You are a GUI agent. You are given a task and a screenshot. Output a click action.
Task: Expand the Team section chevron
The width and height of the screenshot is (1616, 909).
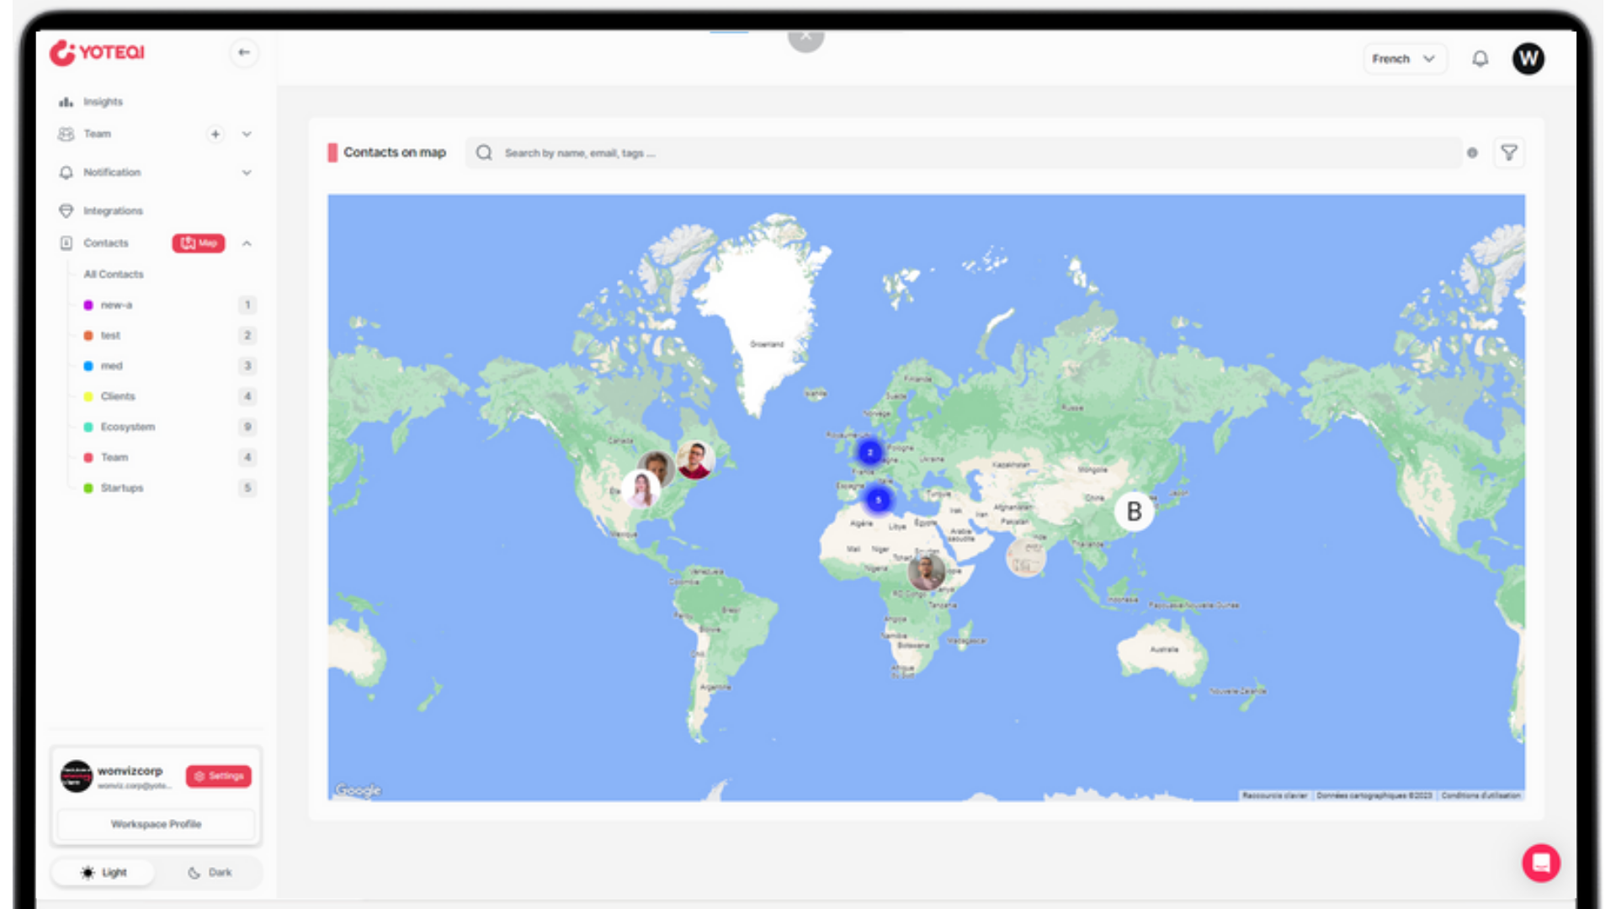(247, 134)
